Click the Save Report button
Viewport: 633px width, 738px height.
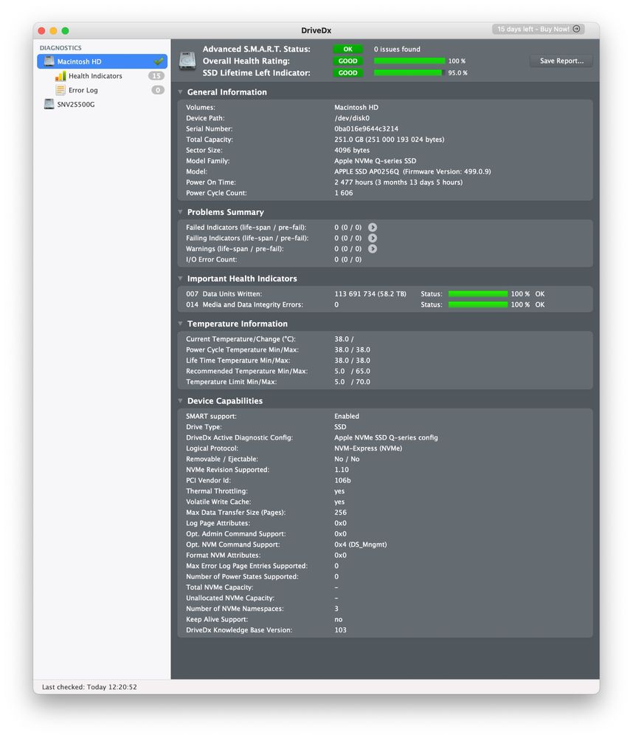click(561, 61)
